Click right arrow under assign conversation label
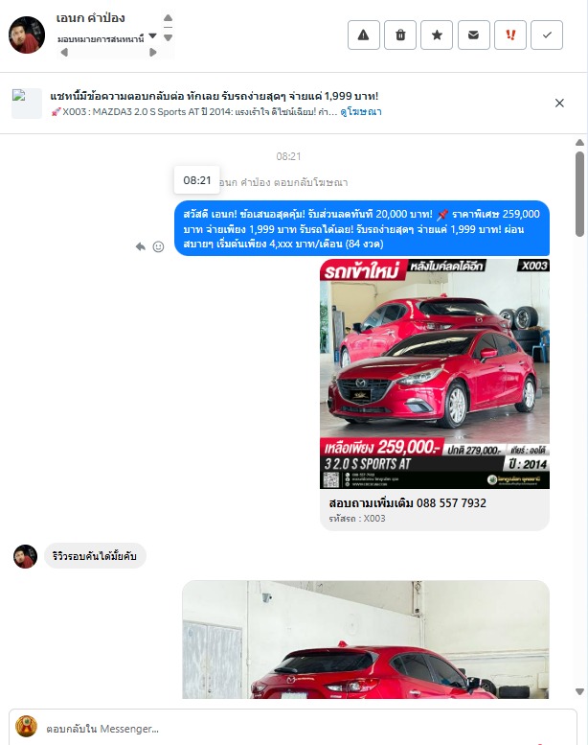 coord(153,53)
